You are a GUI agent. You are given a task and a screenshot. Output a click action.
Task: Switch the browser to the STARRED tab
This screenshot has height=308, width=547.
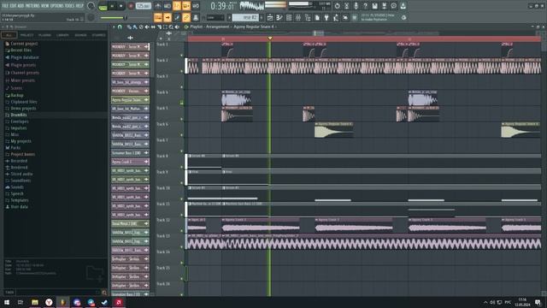click(98, 35)
